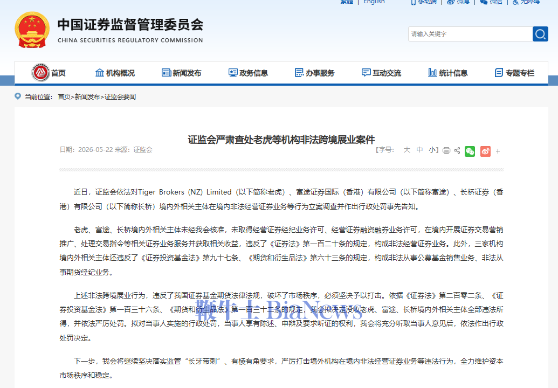
Task: Click the paragraph starting 上述非法跨境展业行为
Action: (x=281, y=316)
